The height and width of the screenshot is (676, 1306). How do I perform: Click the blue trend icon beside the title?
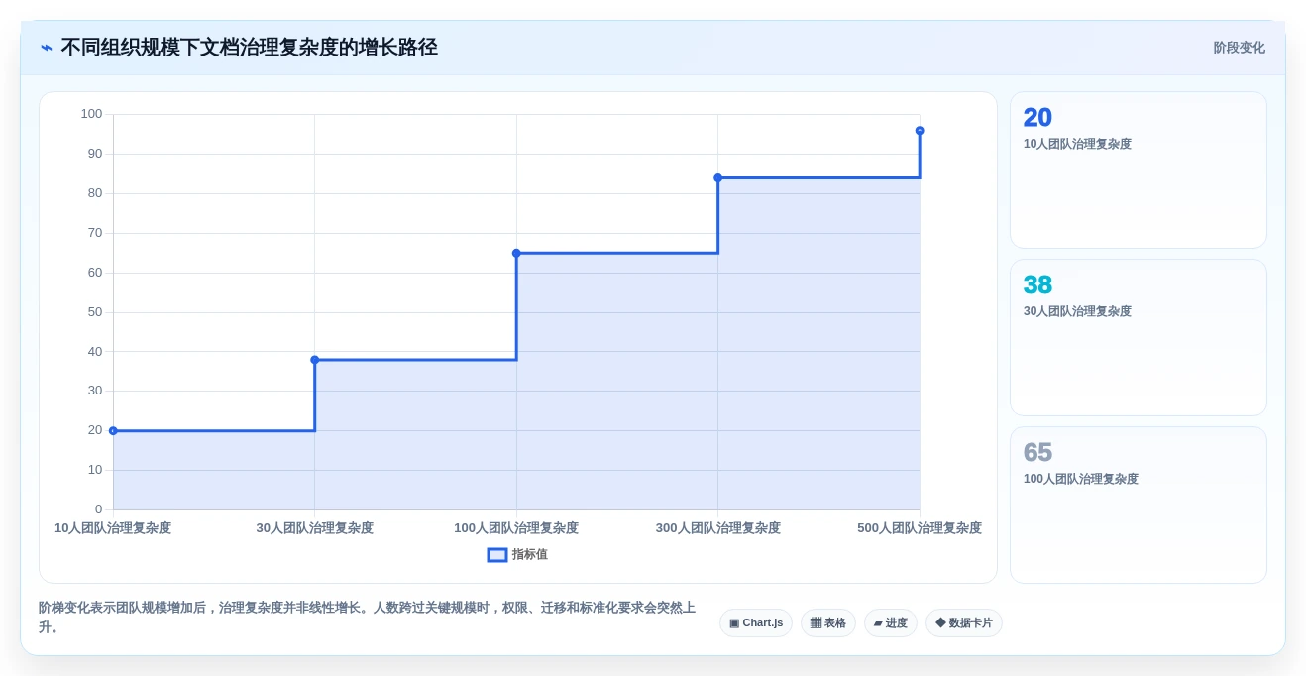(47, 48)
